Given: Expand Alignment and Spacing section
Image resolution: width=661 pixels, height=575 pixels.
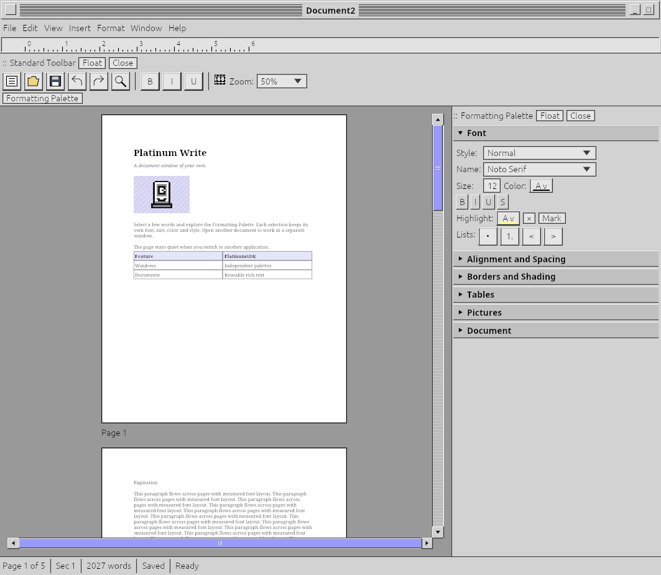Looking at the screenshot, I should click(x=556, y=259).
